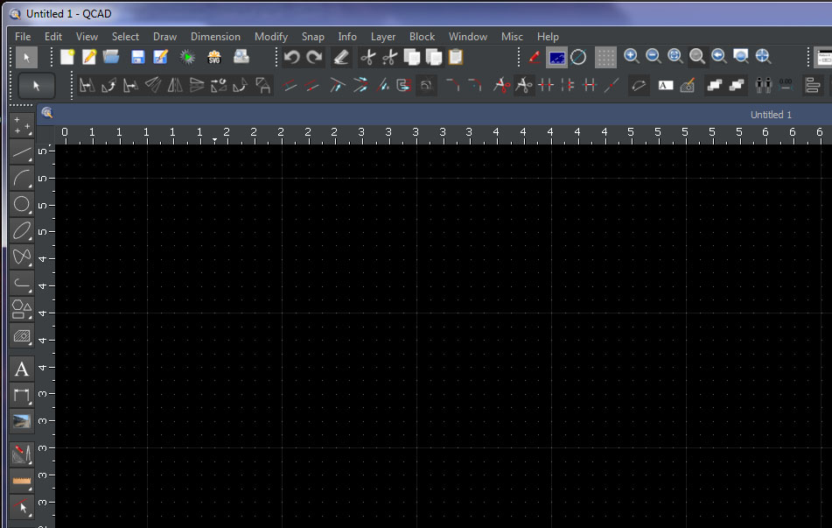832x528 pixels.
Task: Open the Modify menu
Action: [271, 37]
